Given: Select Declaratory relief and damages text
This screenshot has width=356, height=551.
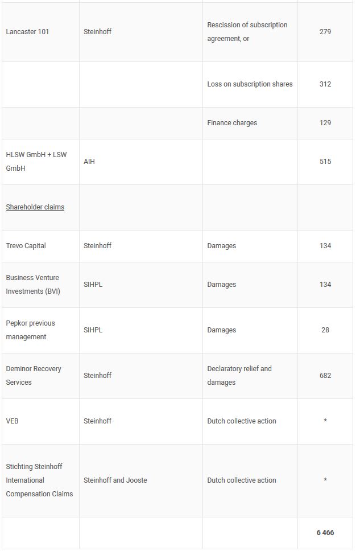Looking at the screenshot, I should tap(239, 376).
